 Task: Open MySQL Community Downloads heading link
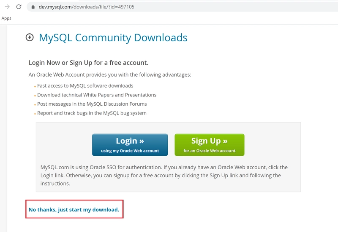pos(113,37)
